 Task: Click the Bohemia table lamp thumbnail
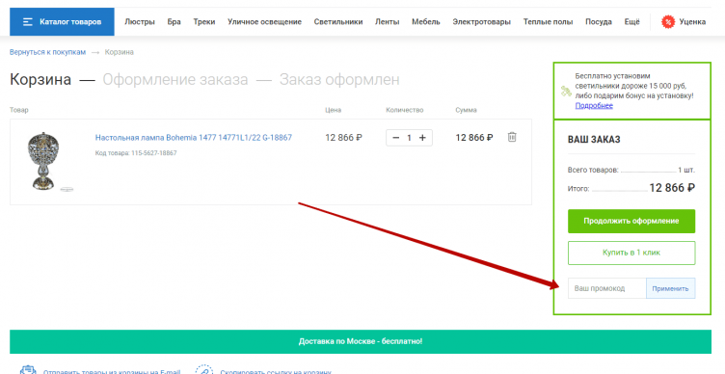(x=44, y=161)
